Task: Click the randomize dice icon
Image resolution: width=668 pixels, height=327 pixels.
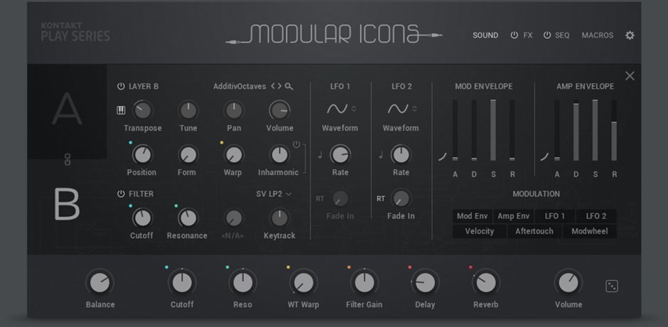Action: point(612,286)
